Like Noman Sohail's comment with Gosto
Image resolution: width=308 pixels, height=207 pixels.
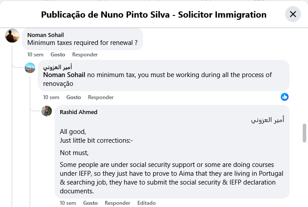coord(58,55)
